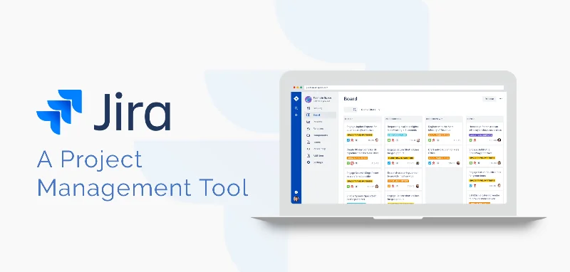Click the browser address bar in laptop

coord(404,88)
